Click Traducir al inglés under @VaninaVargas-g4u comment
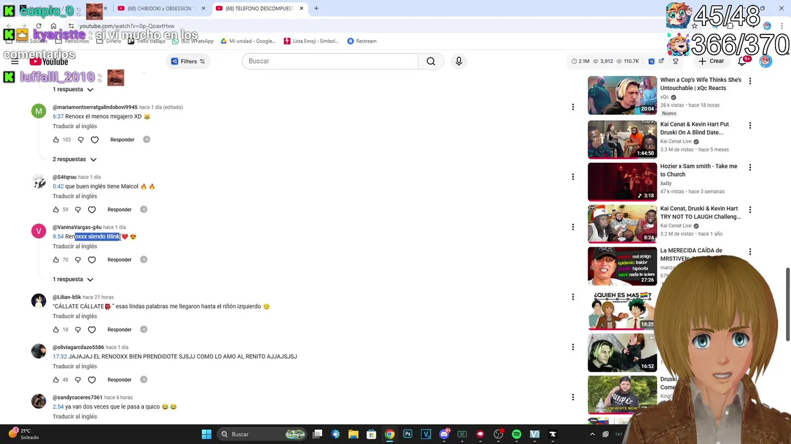The image size is (791, 444). [75, 247]
